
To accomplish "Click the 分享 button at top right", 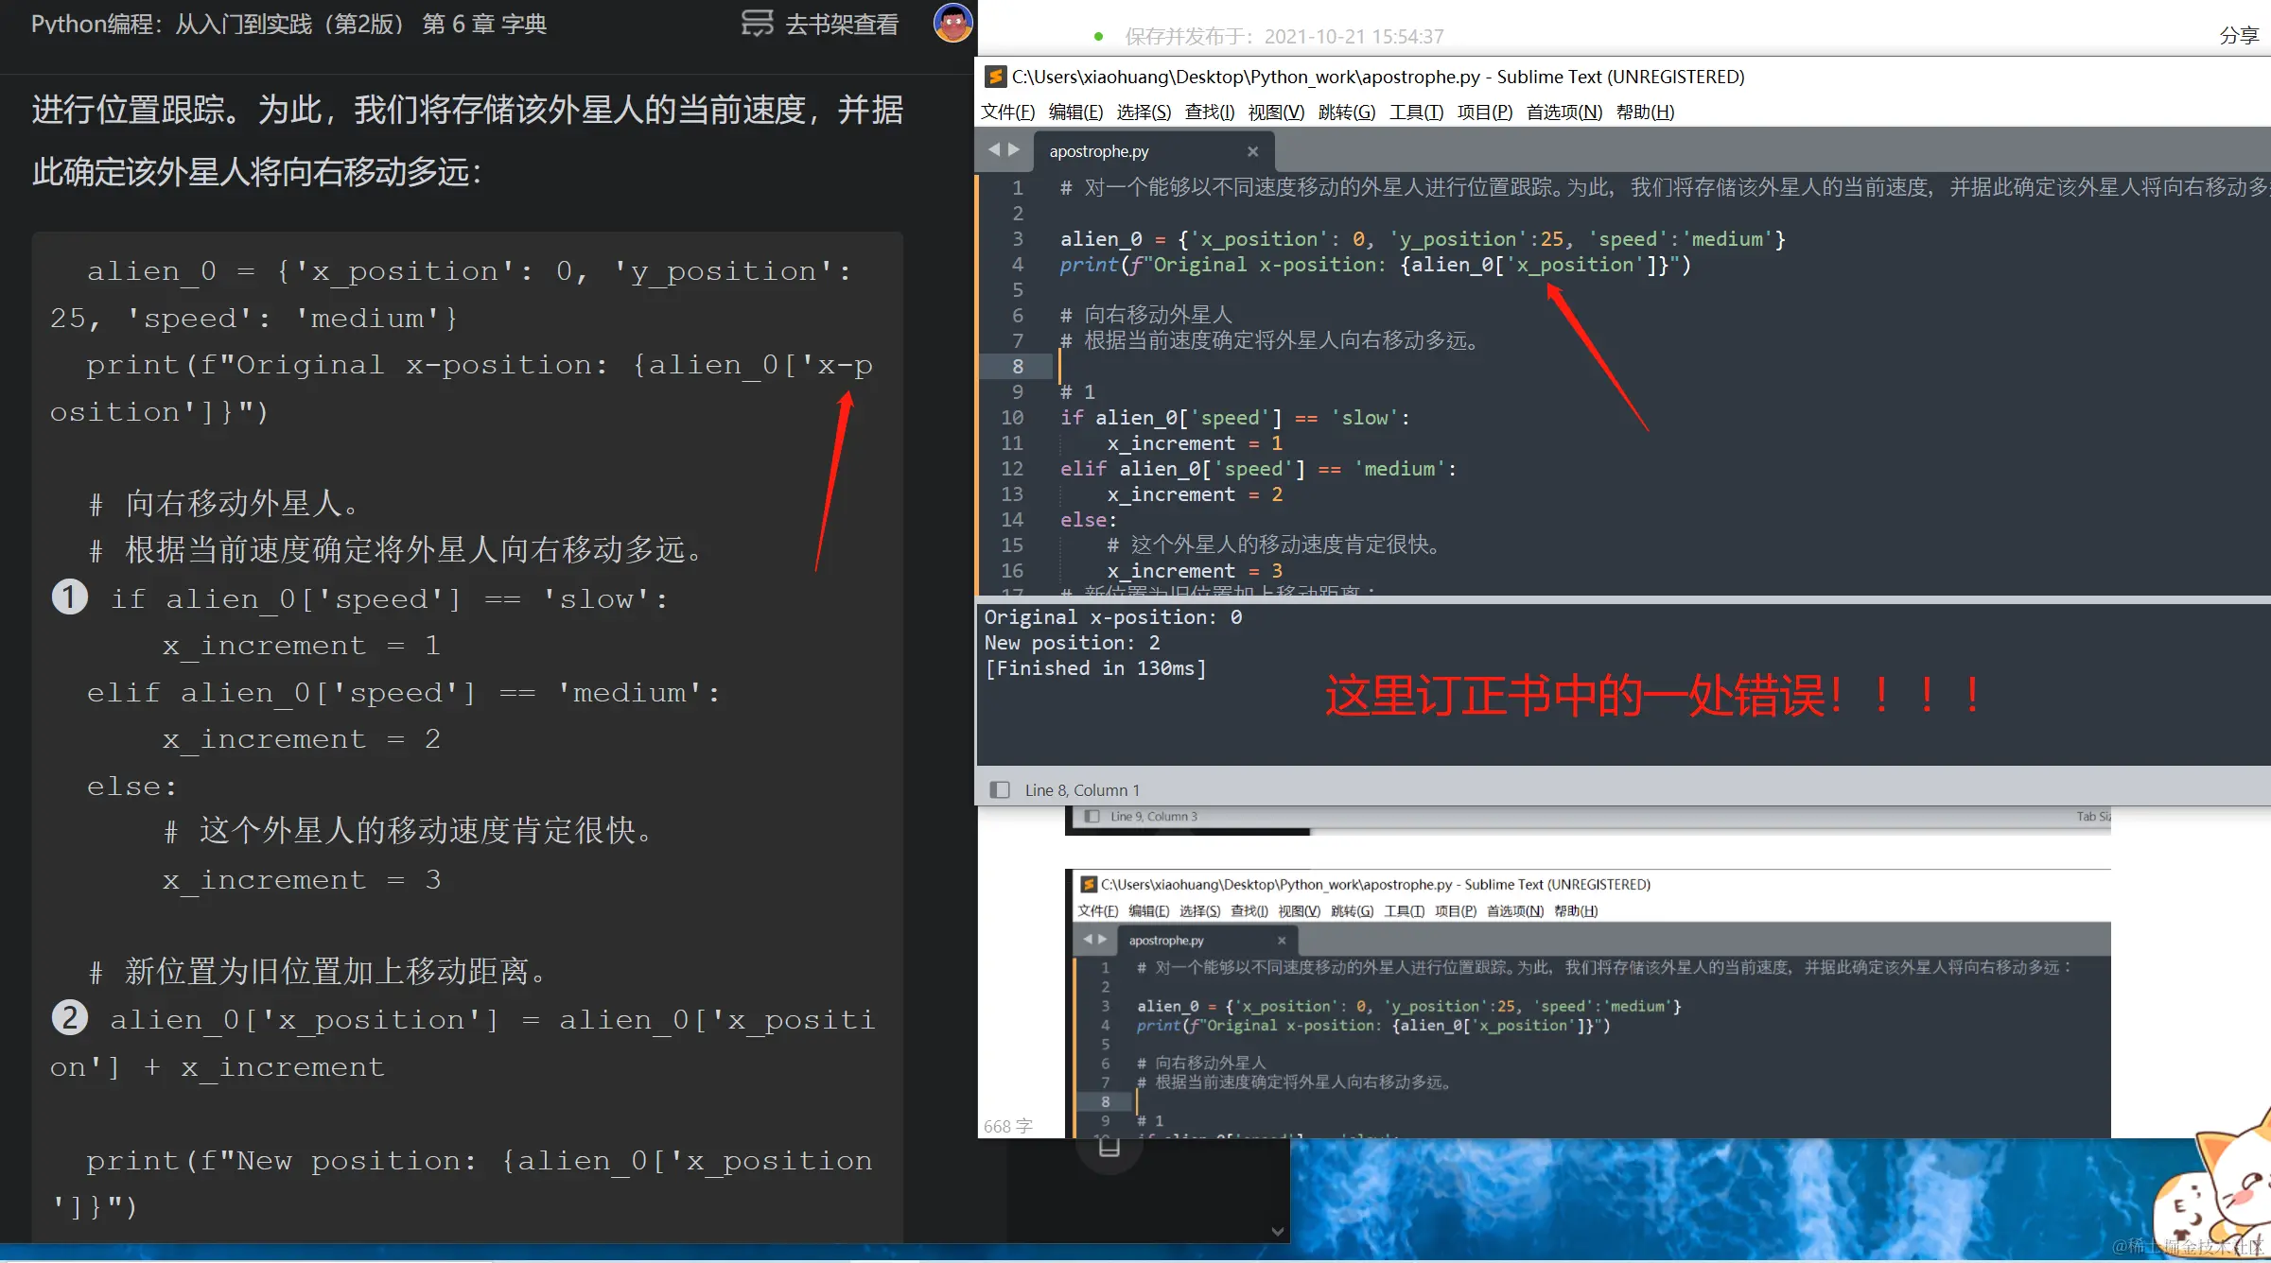I will pyautogui.click(x=2238, y=36).
